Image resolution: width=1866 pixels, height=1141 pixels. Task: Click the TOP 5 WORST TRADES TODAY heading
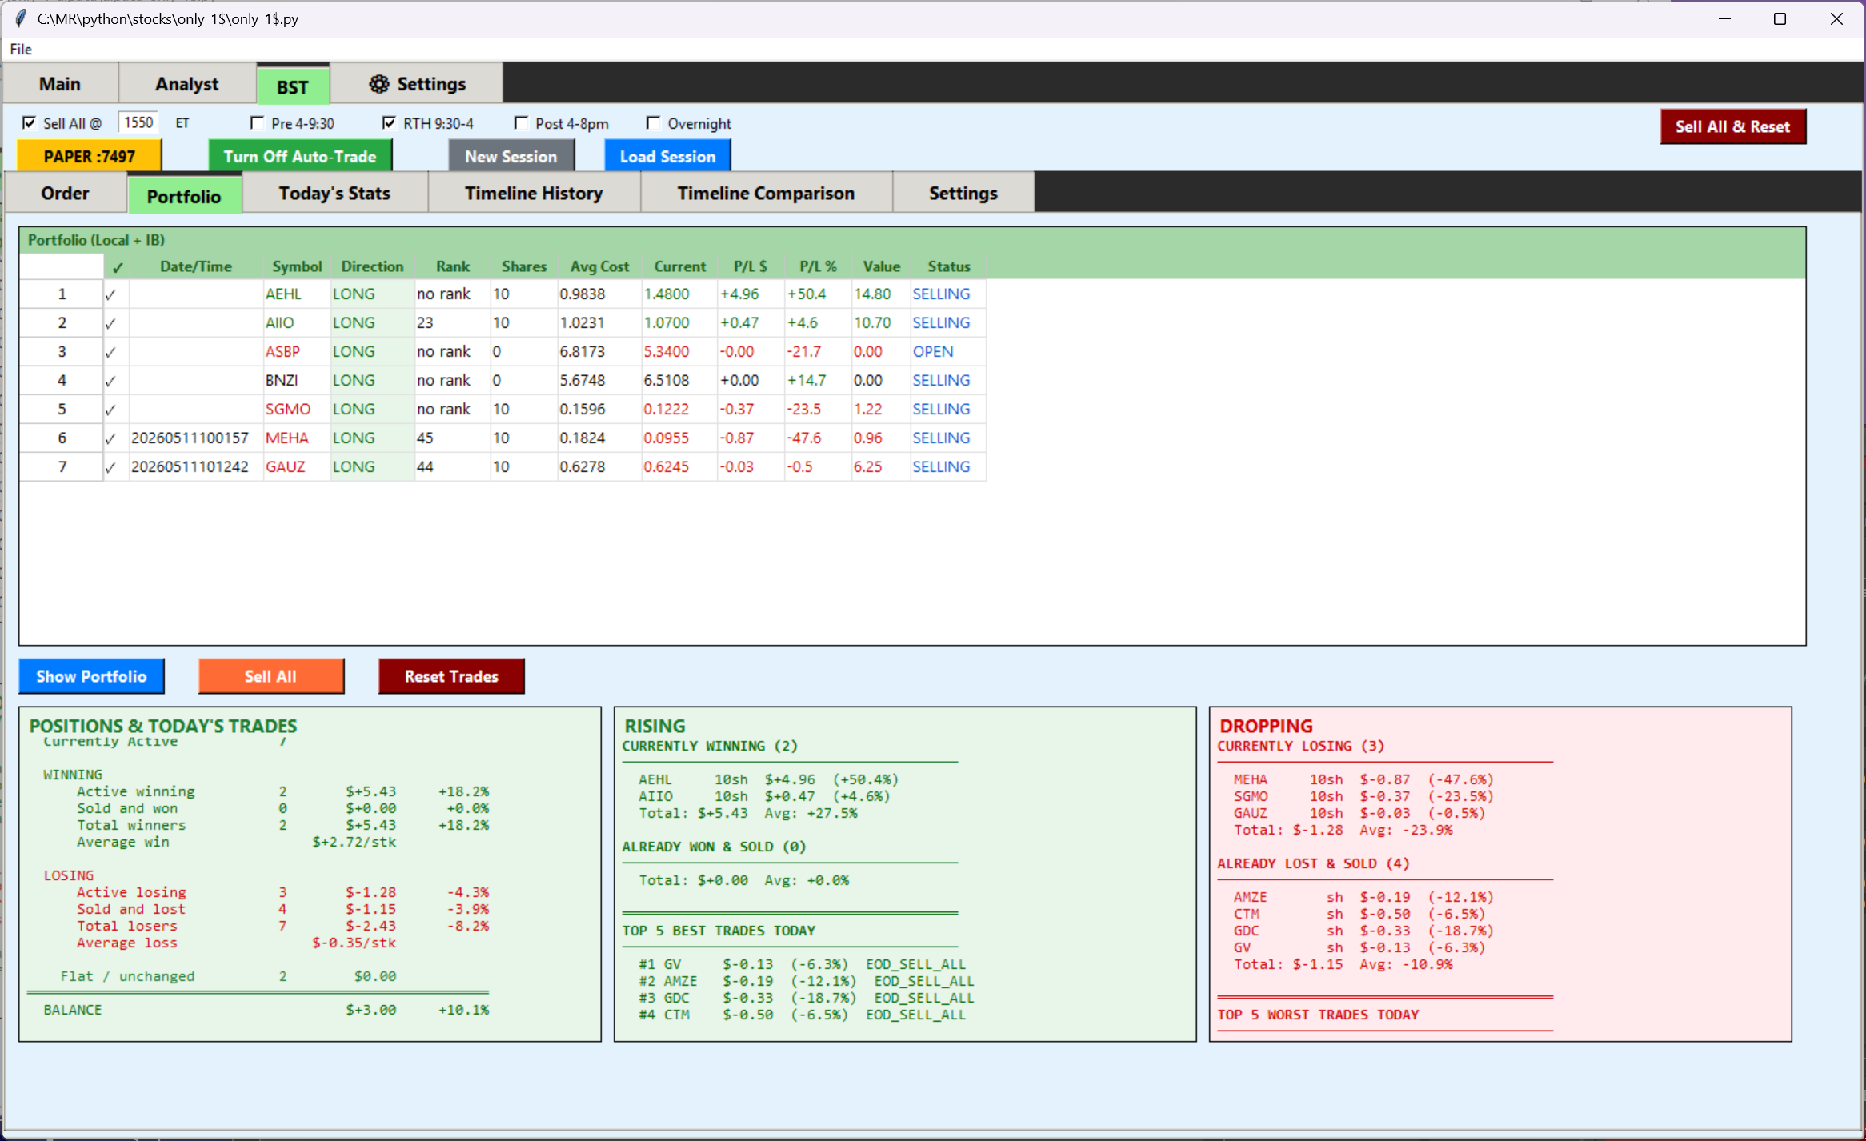[x=1318, y=1015]
